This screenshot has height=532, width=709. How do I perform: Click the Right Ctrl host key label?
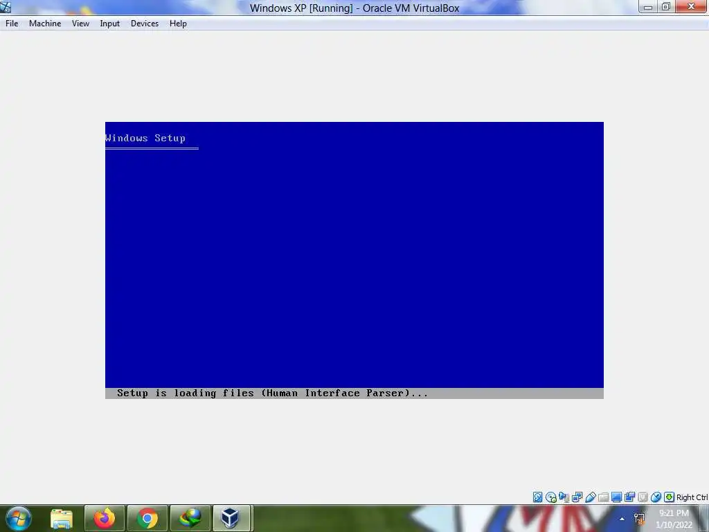click(x=692, y=497)
